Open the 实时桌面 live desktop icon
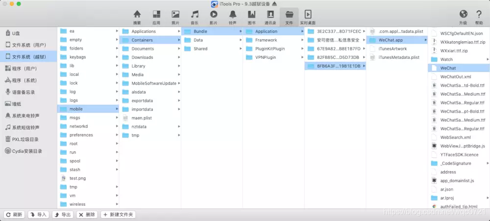 pos(308,17)
